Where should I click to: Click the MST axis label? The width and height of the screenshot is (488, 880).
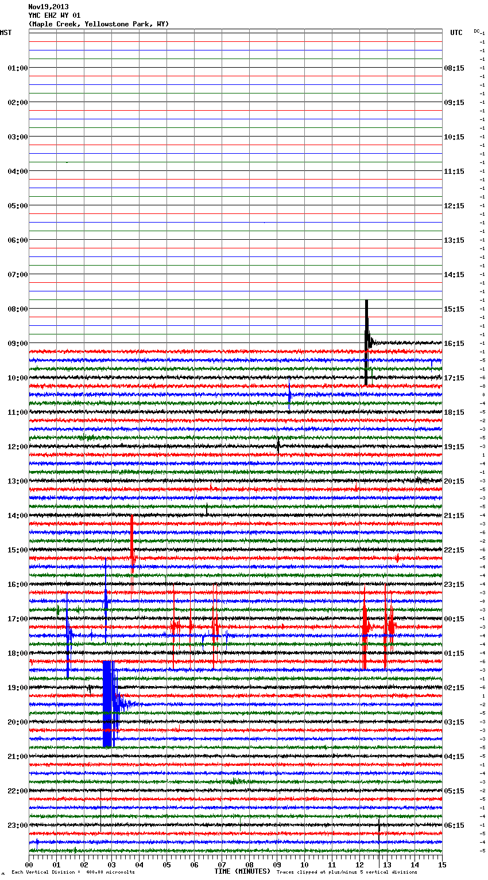(x=6, y=33)
